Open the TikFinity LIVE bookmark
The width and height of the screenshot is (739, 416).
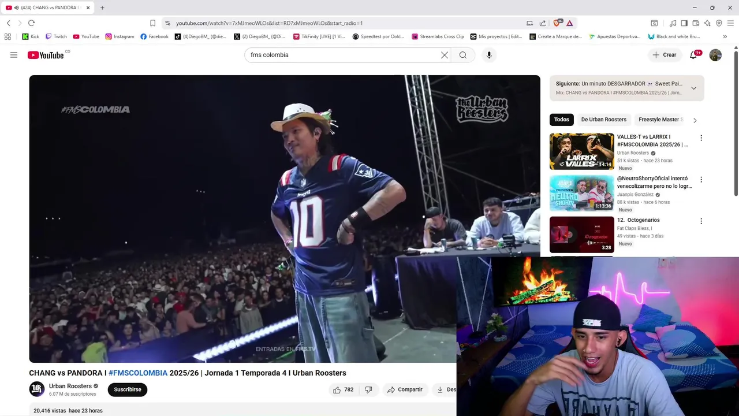tap(319, 36)
